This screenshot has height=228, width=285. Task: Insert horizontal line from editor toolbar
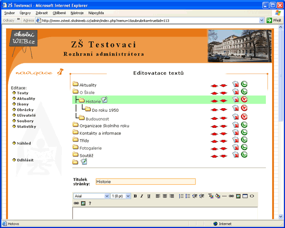[224, 196]
